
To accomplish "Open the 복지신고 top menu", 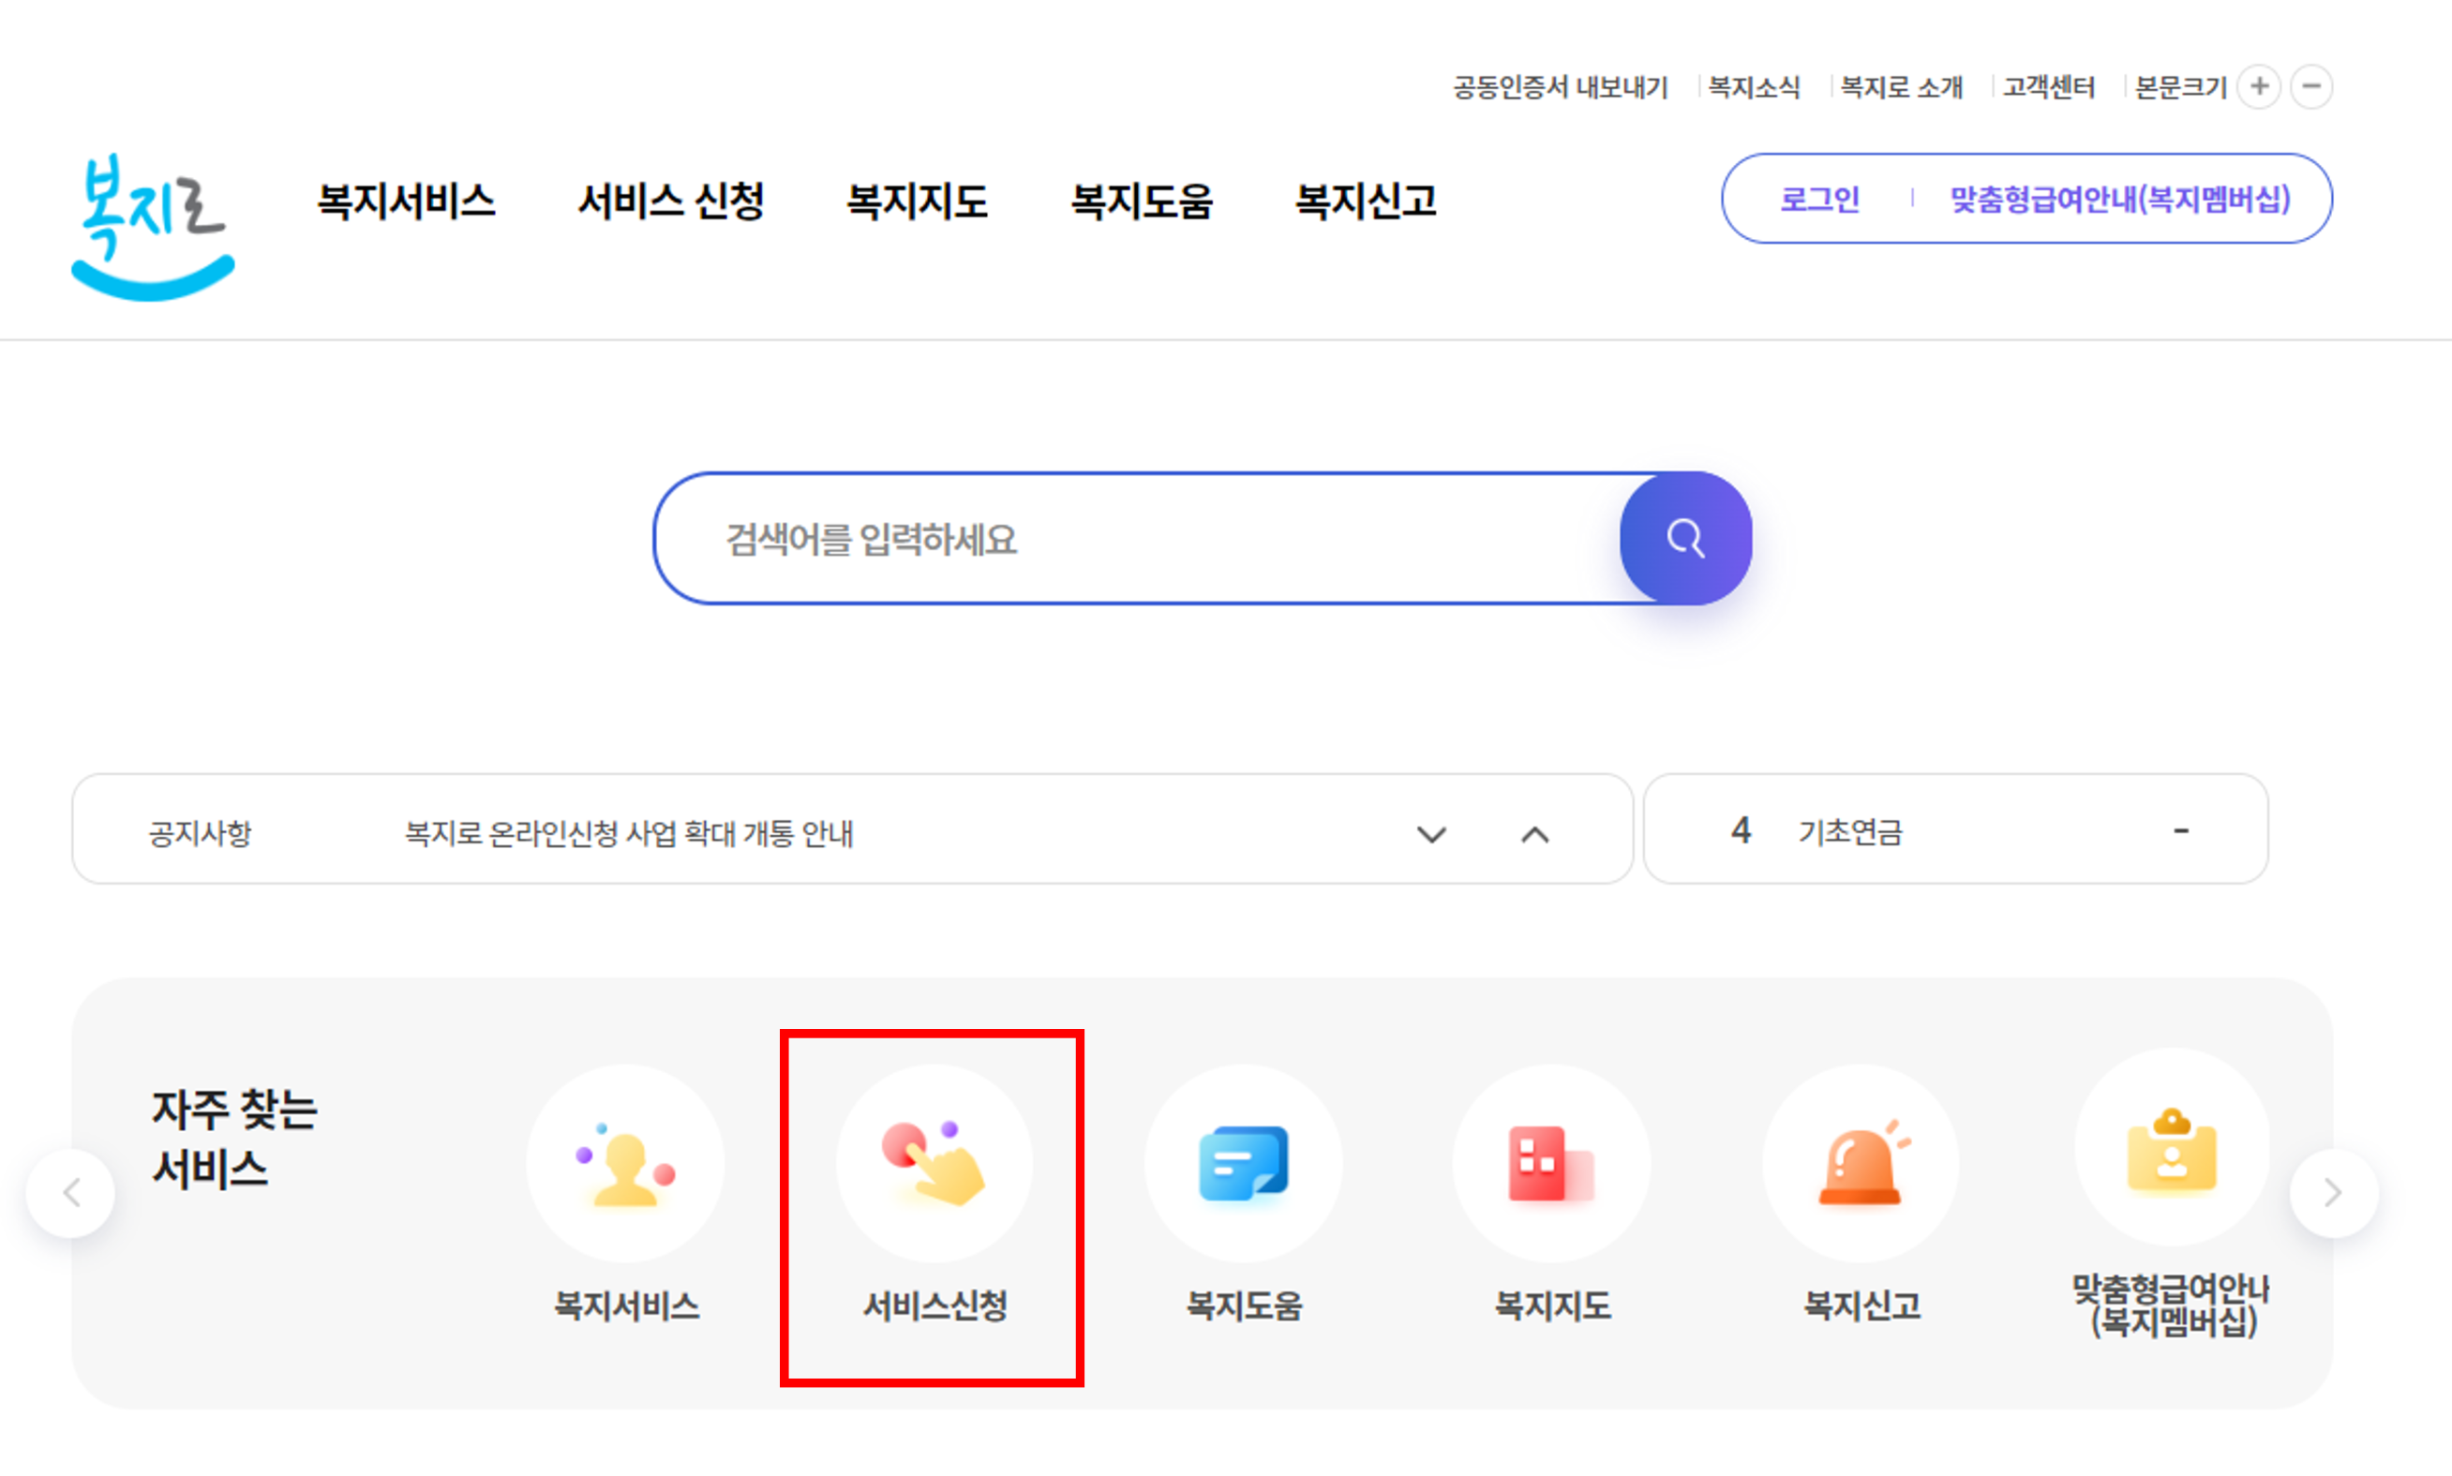I will 1366,201.
